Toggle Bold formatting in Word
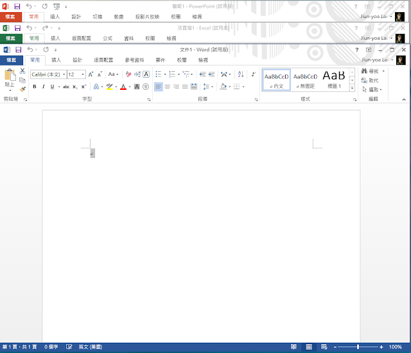The width and height of the screenshot is (411, 353). (35, 87)
